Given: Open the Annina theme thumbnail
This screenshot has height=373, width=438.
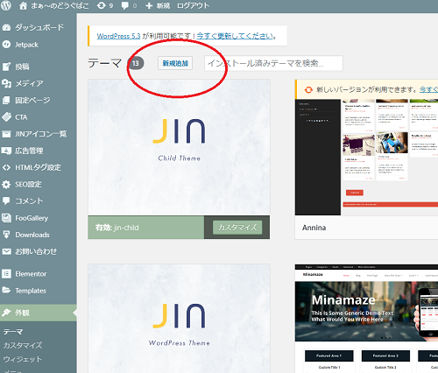Looking at the screenshot, I should point(366,157).
